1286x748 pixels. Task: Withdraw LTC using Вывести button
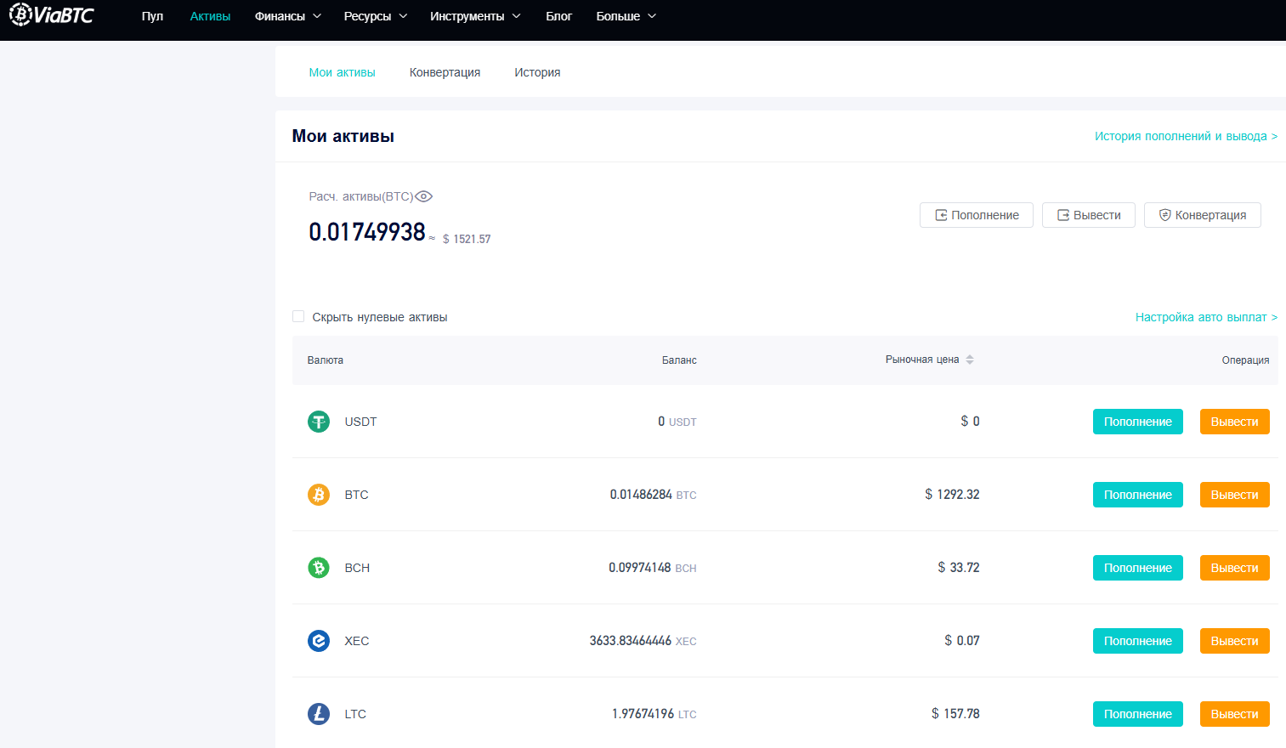(x=1235, y=714)
